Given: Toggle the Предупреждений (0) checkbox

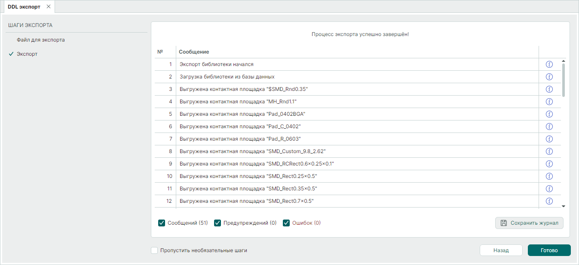Looking at the screenshot, I should [218, 223].
